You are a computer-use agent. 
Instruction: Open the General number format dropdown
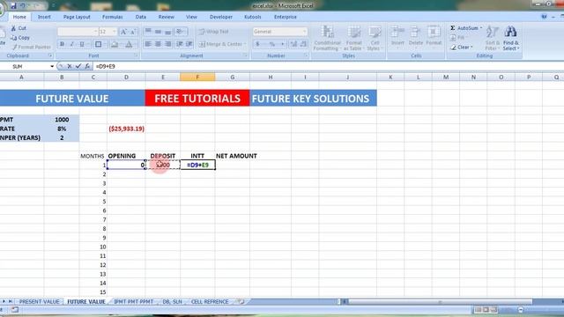pyautogui.click(x=304, y=32)
